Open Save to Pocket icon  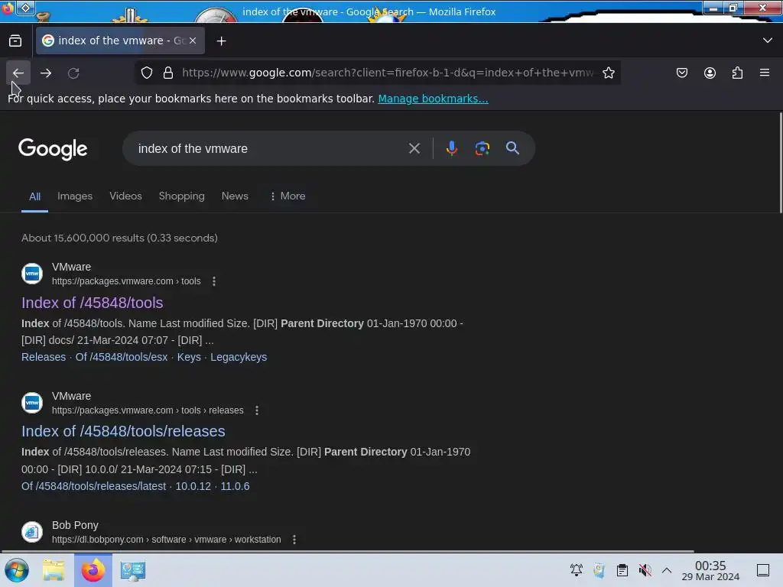tap(681, 73)
